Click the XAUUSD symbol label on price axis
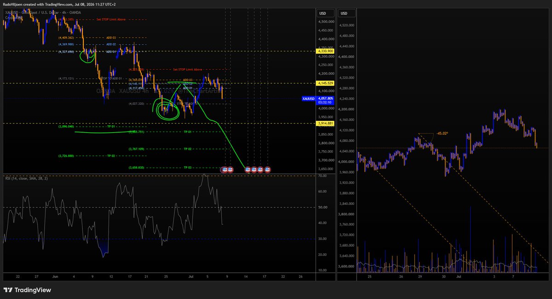The height and width of the screenshot is (299, 552). [308, 99]
